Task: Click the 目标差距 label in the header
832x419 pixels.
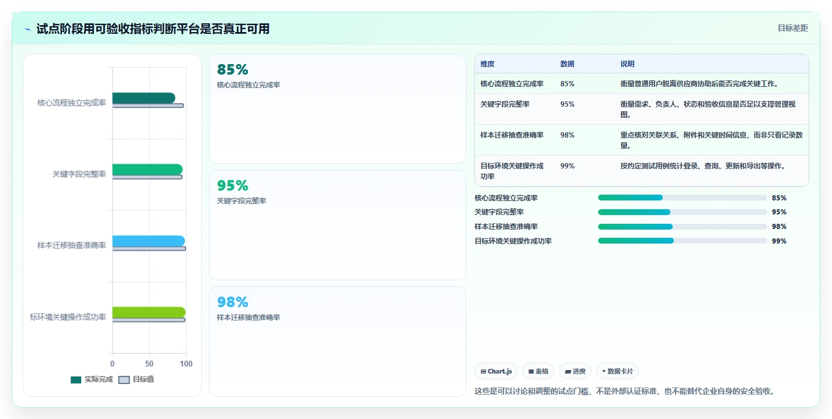Action: tap(793, 28)
